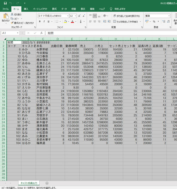Click the comma style icon
The height and width of the screenshot is (189, 177).
click(158, 22)
